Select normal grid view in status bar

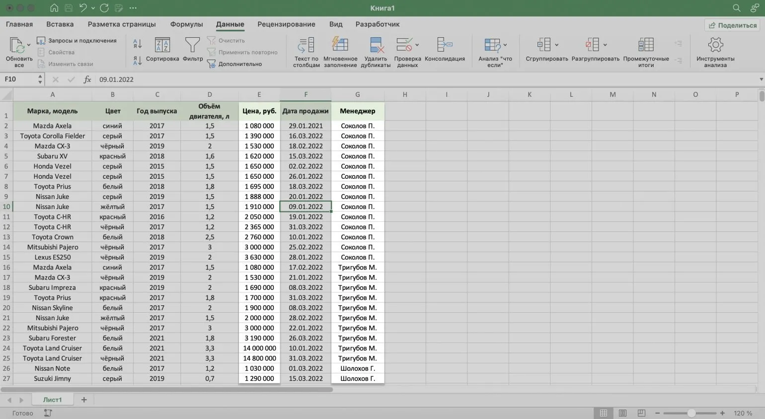[604, 413]
